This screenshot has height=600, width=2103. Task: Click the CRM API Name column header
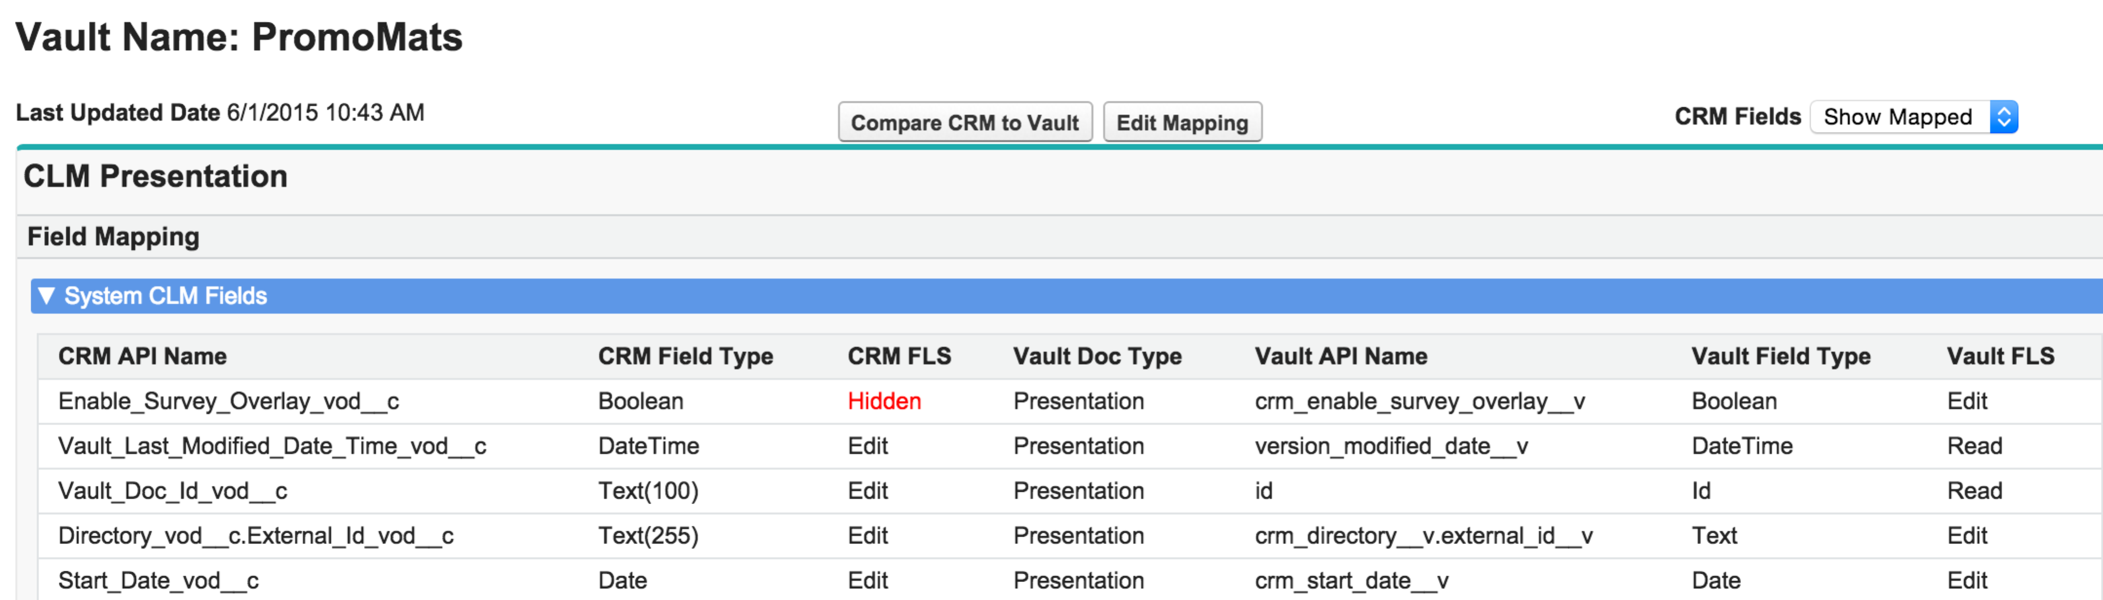coord(142,356)
